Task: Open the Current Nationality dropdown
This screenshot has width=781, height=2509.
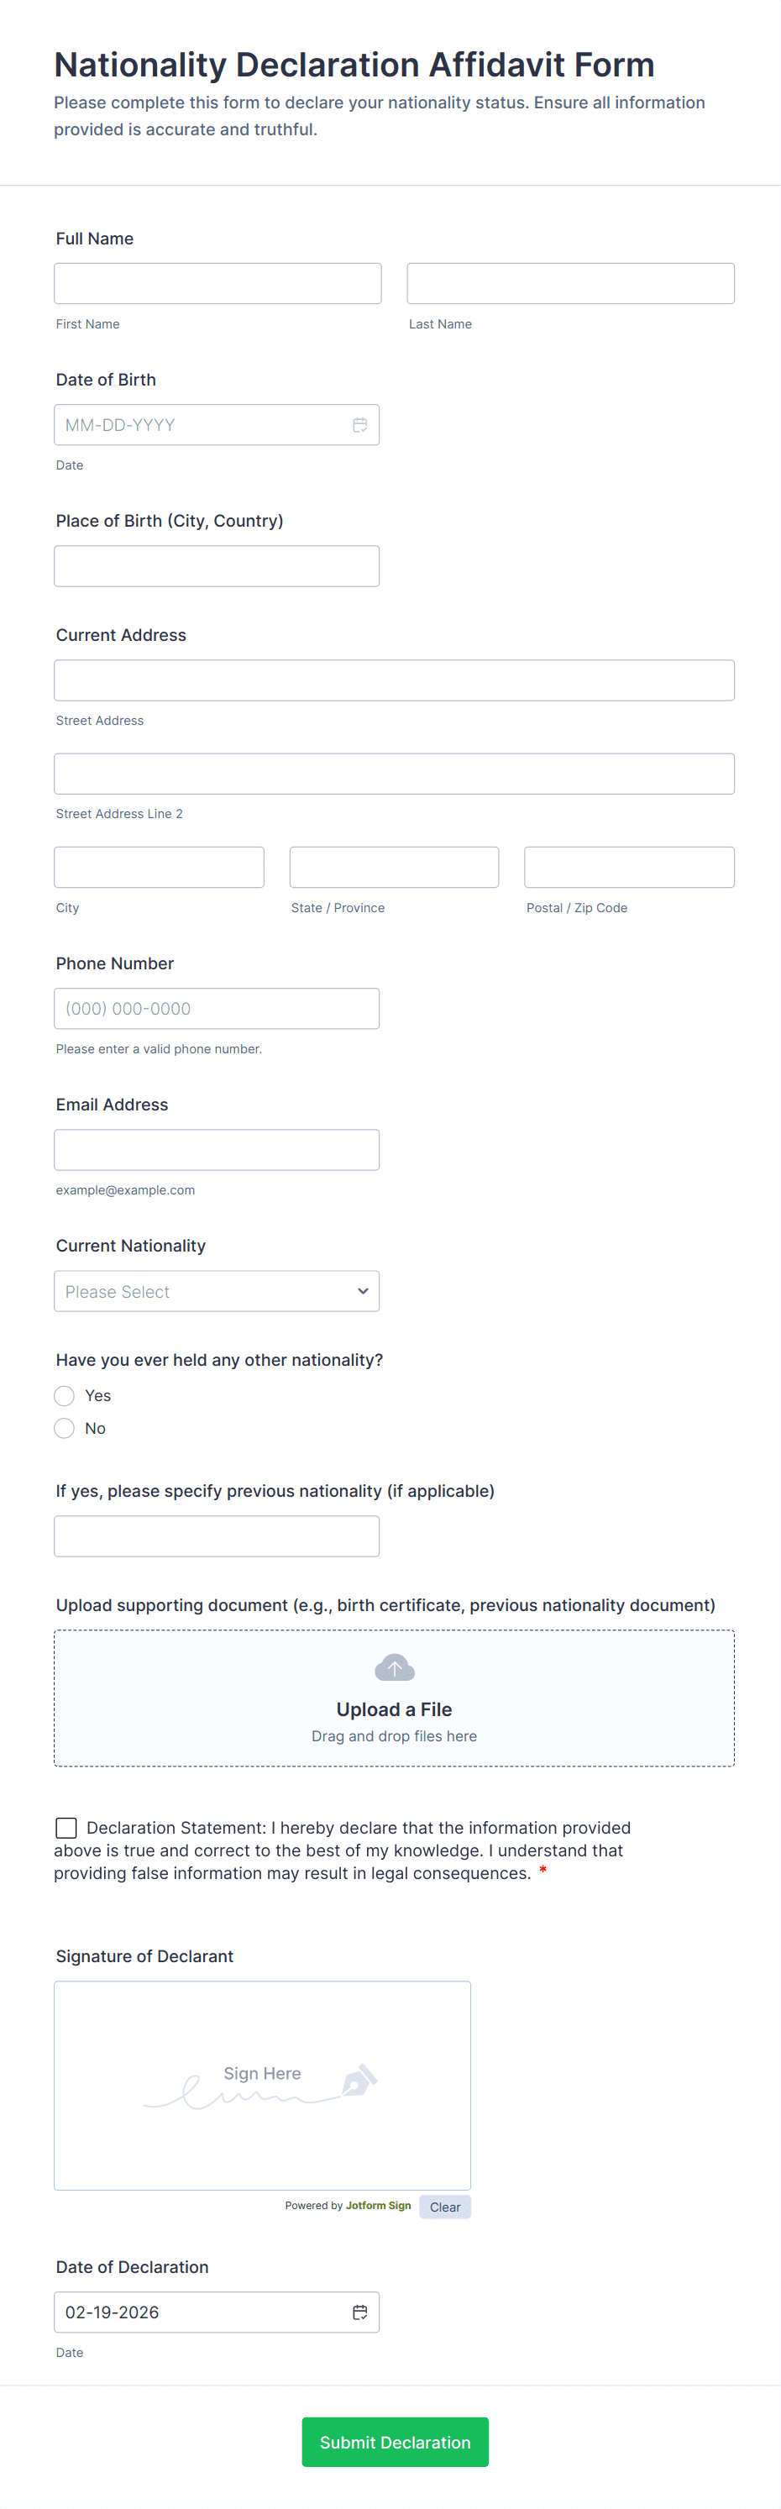Action: (x=205, y=1290)
